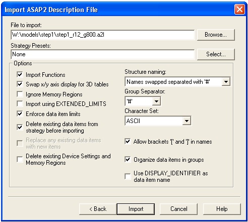Enable Use DISPLAY_IDENTIFIER as data item name

[128, 176]
